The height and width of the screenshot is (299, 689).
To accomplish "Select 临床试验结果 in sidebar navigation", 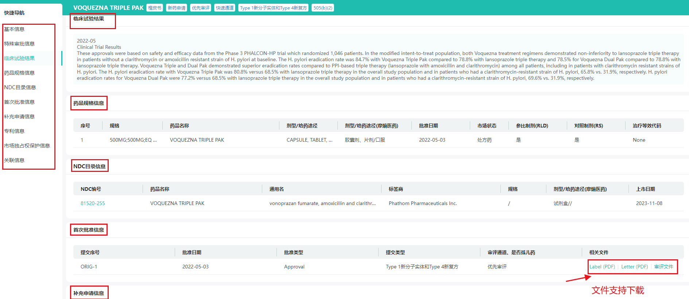I will [x=19, y=58].
